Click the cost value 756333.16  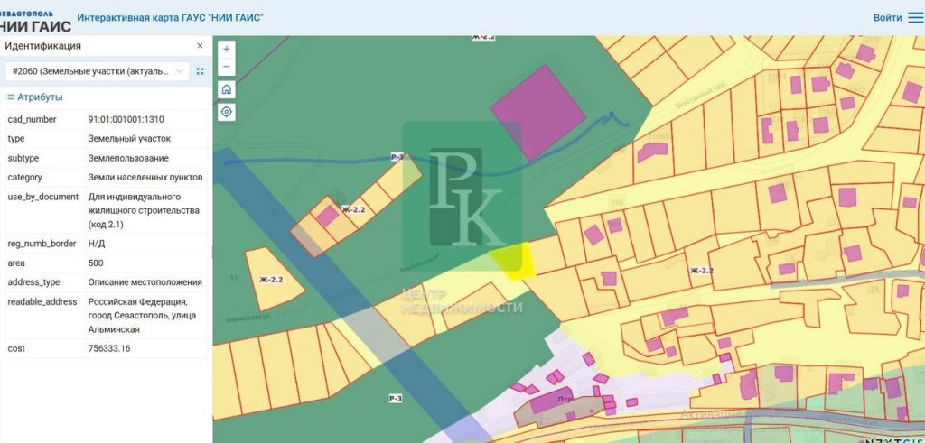pos(108,348)
